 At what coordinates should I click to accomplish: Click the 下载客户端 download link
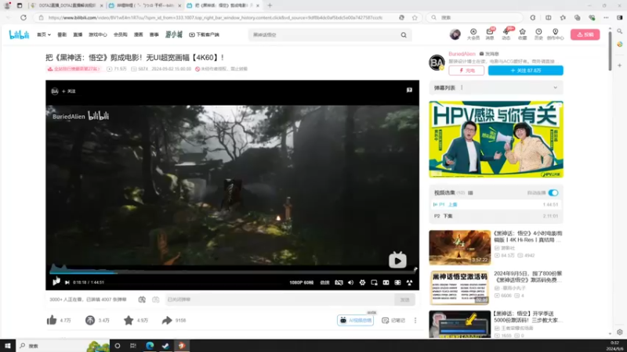click(x=204, y=34)
